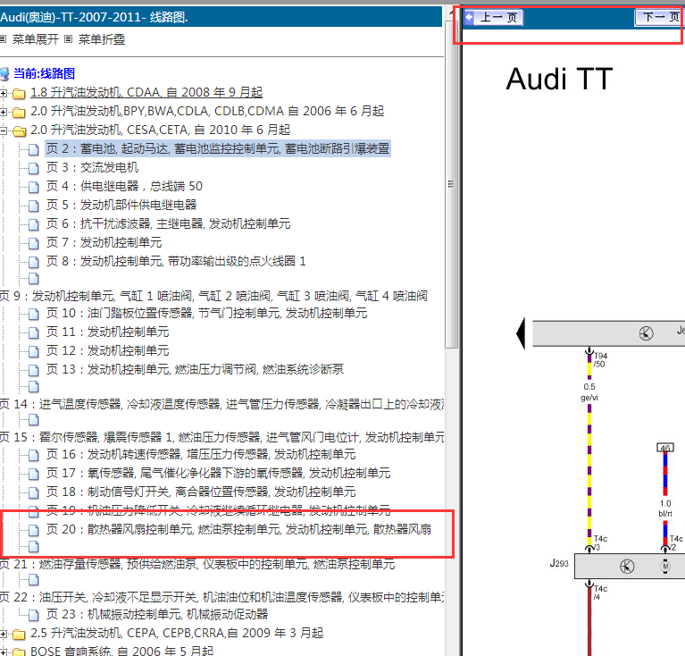This screenshot has width=685, height=656.
Task: Click the left panel vertical scrollbar thumb
Action: coord(451,183)
